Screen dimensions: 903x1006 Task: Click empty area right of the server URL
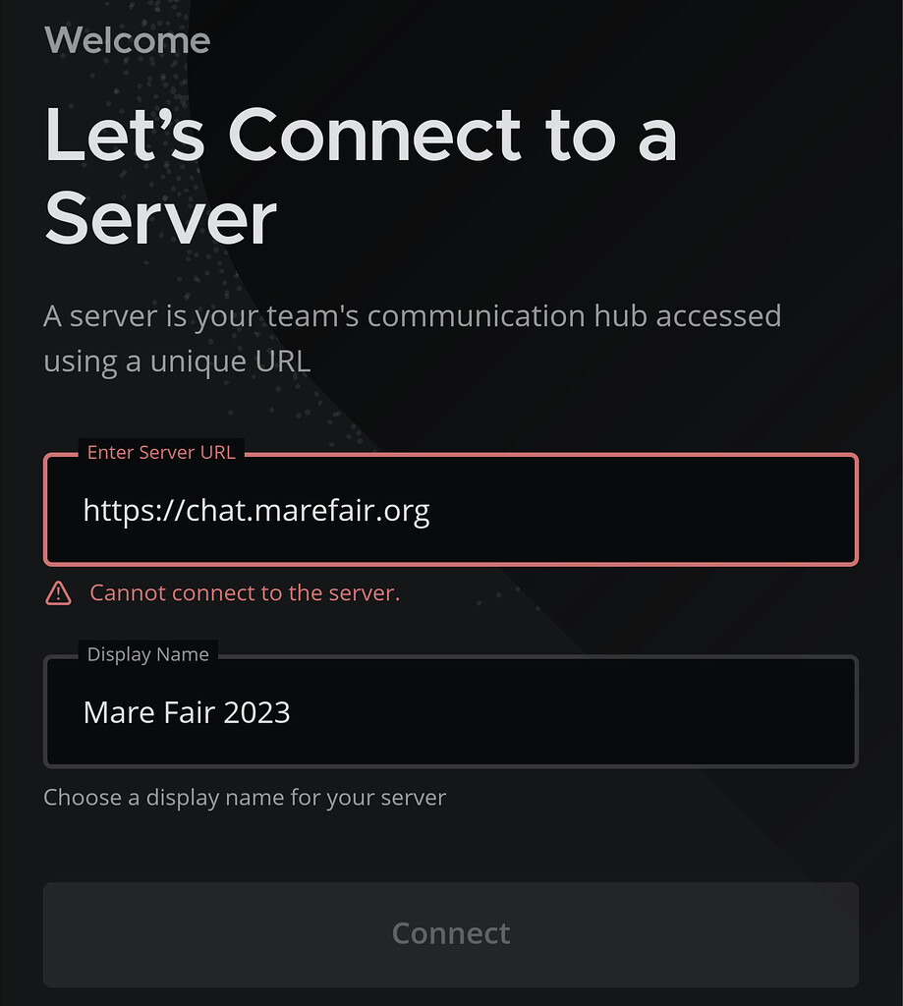tap(642, 511)
